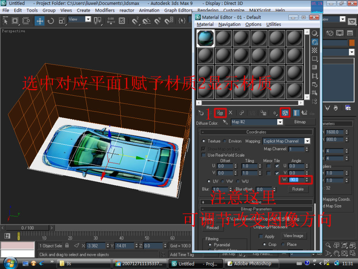This screenshot has height=269, width=358.
Task: Check V Mirror checkbox
Action: tap(268, 173)
